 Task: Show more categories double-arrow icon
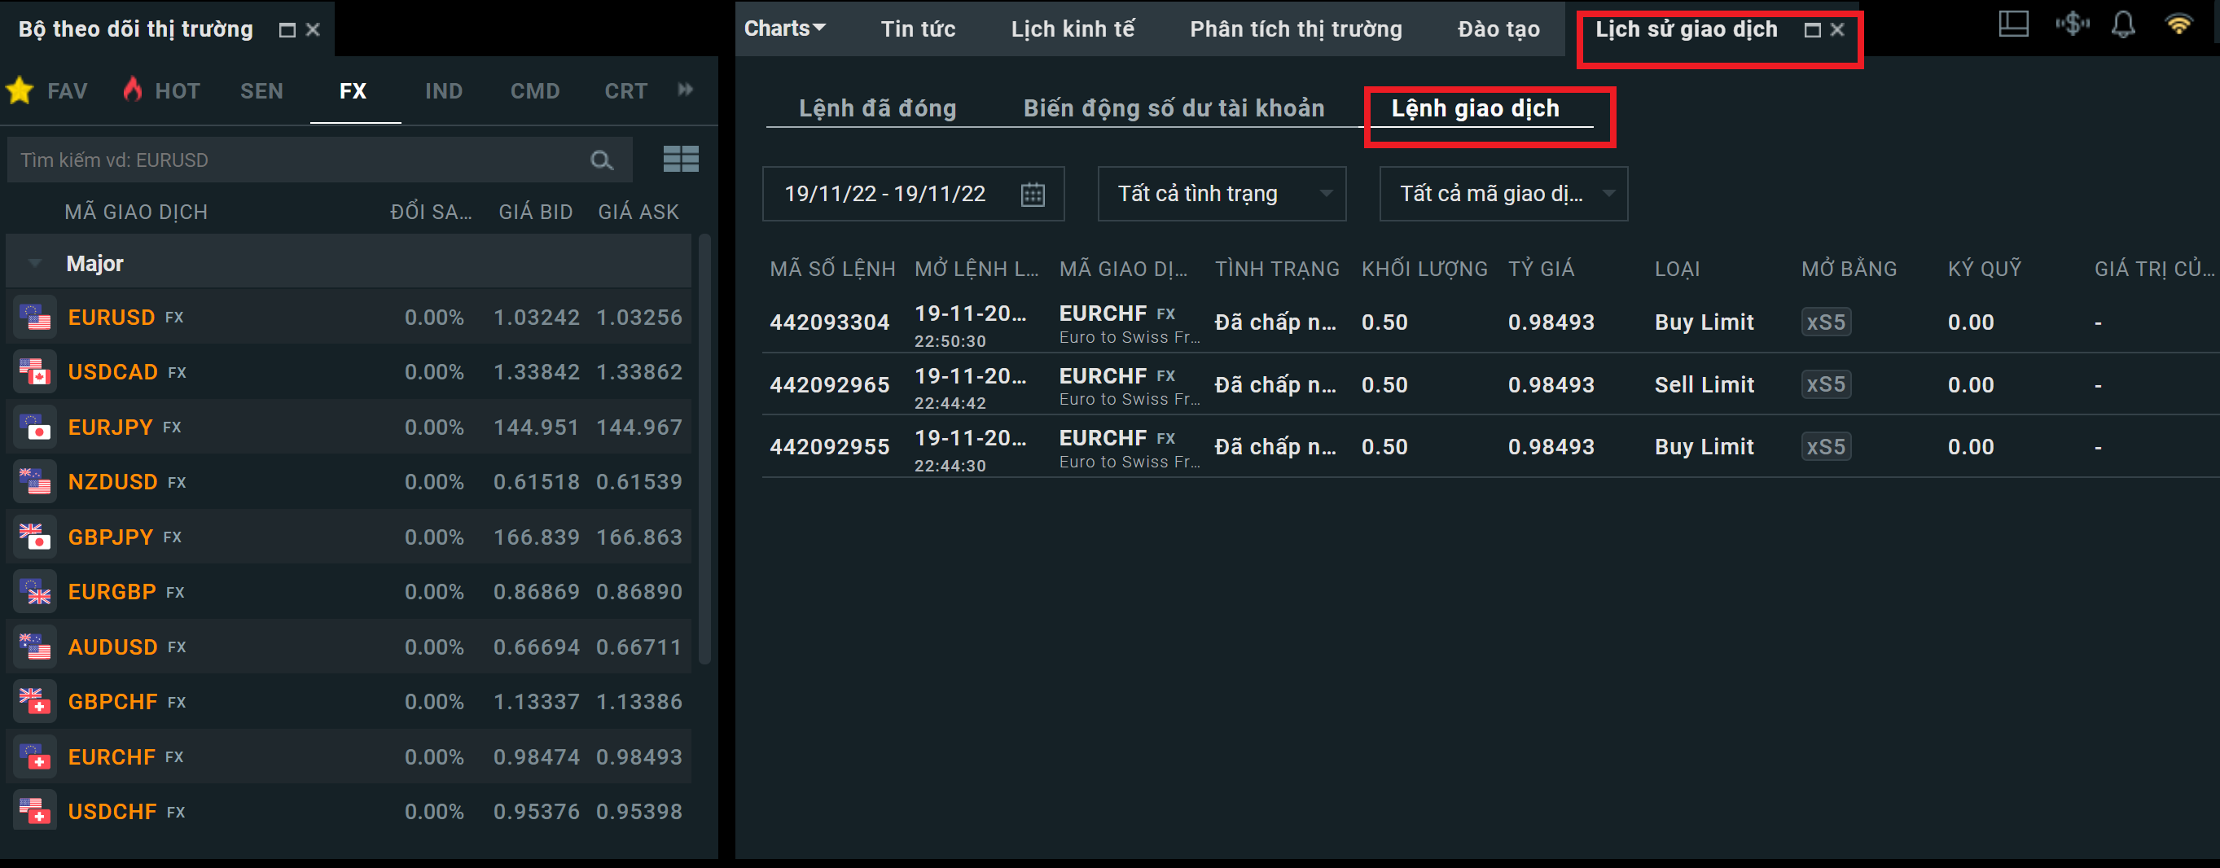[686, 90]
